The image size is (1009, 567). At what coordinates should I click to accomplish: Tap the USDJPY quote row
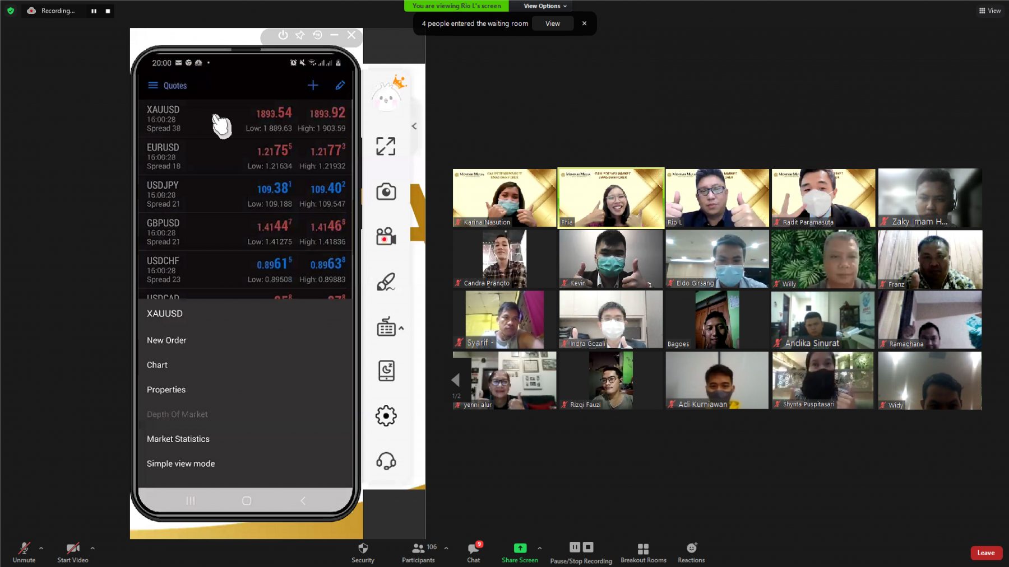tap(245, 194)
